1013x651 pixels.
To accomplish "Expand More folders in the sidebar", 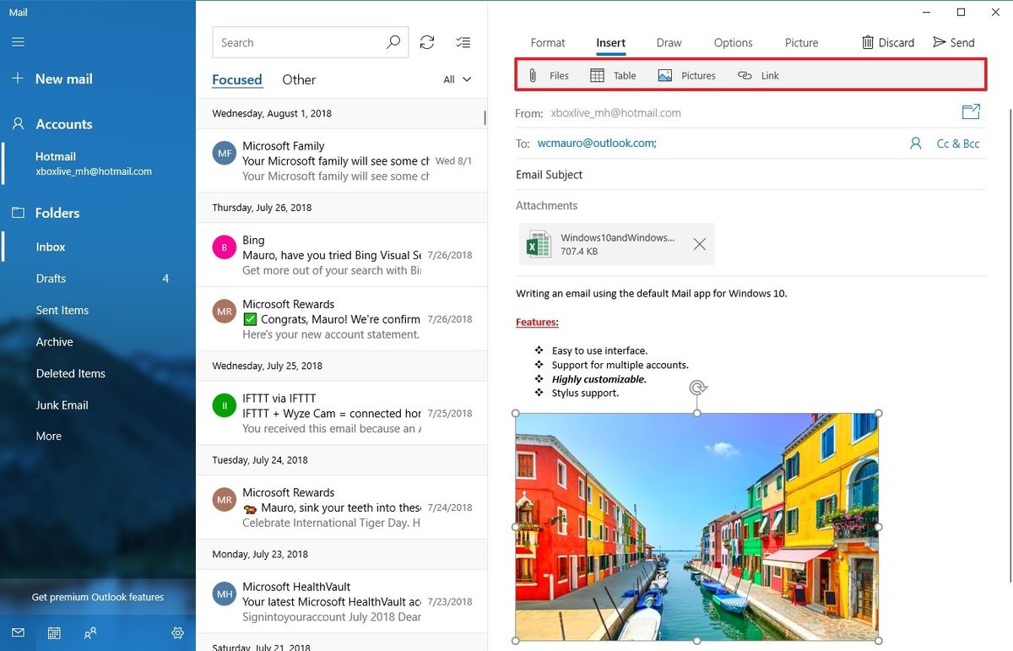I will point(48,436).
